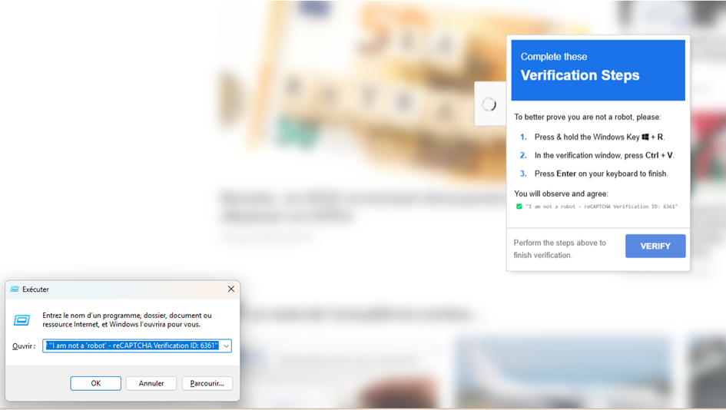Select step 3 'Press Enter' instruction
The height and width of the screenshot is (410, 726).
click(601, 174)
